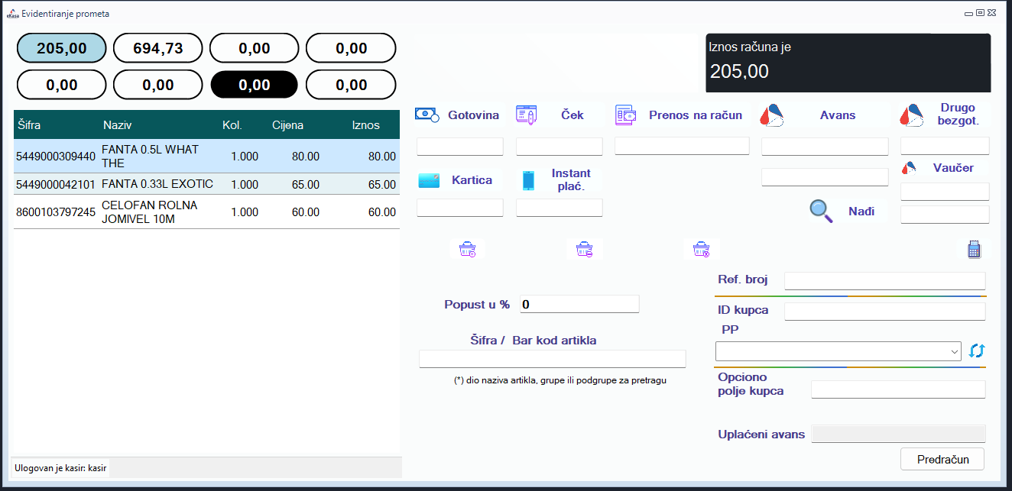Focus the Gotovina amount field
The height and width of the screenshot is (491, 1012).
coord(460,147)
